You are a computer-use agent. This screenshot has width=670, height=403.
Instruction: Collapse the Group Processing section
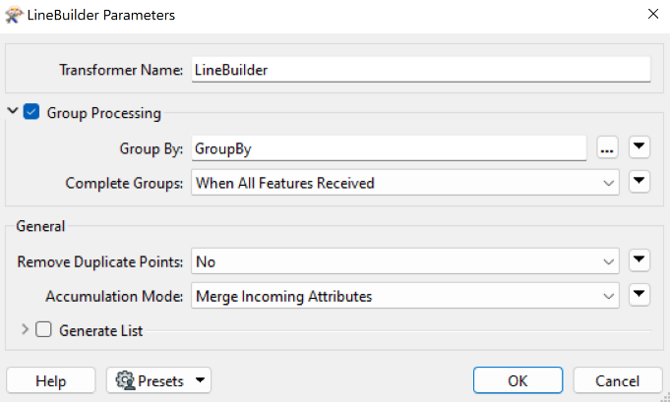click(x=13, y=111)
